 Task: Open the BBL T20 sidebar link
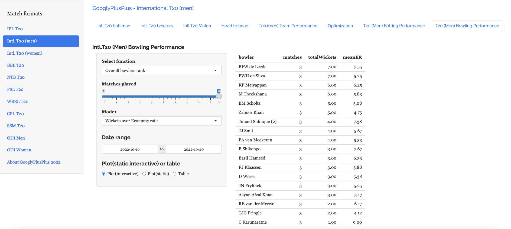pos(15,65)
